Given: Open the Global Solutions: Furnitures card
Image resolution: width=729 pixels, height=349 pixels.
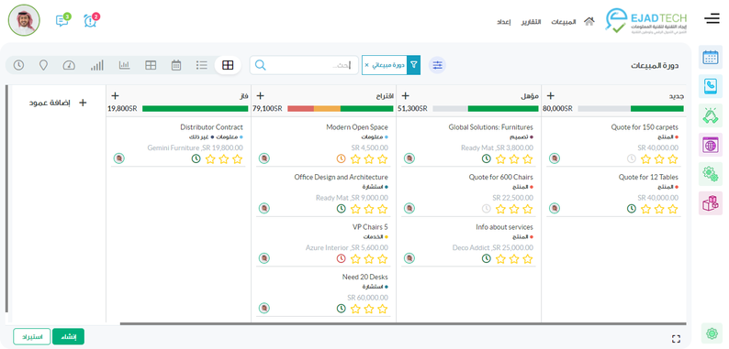Looking at the screenshot, I should 468,143.
